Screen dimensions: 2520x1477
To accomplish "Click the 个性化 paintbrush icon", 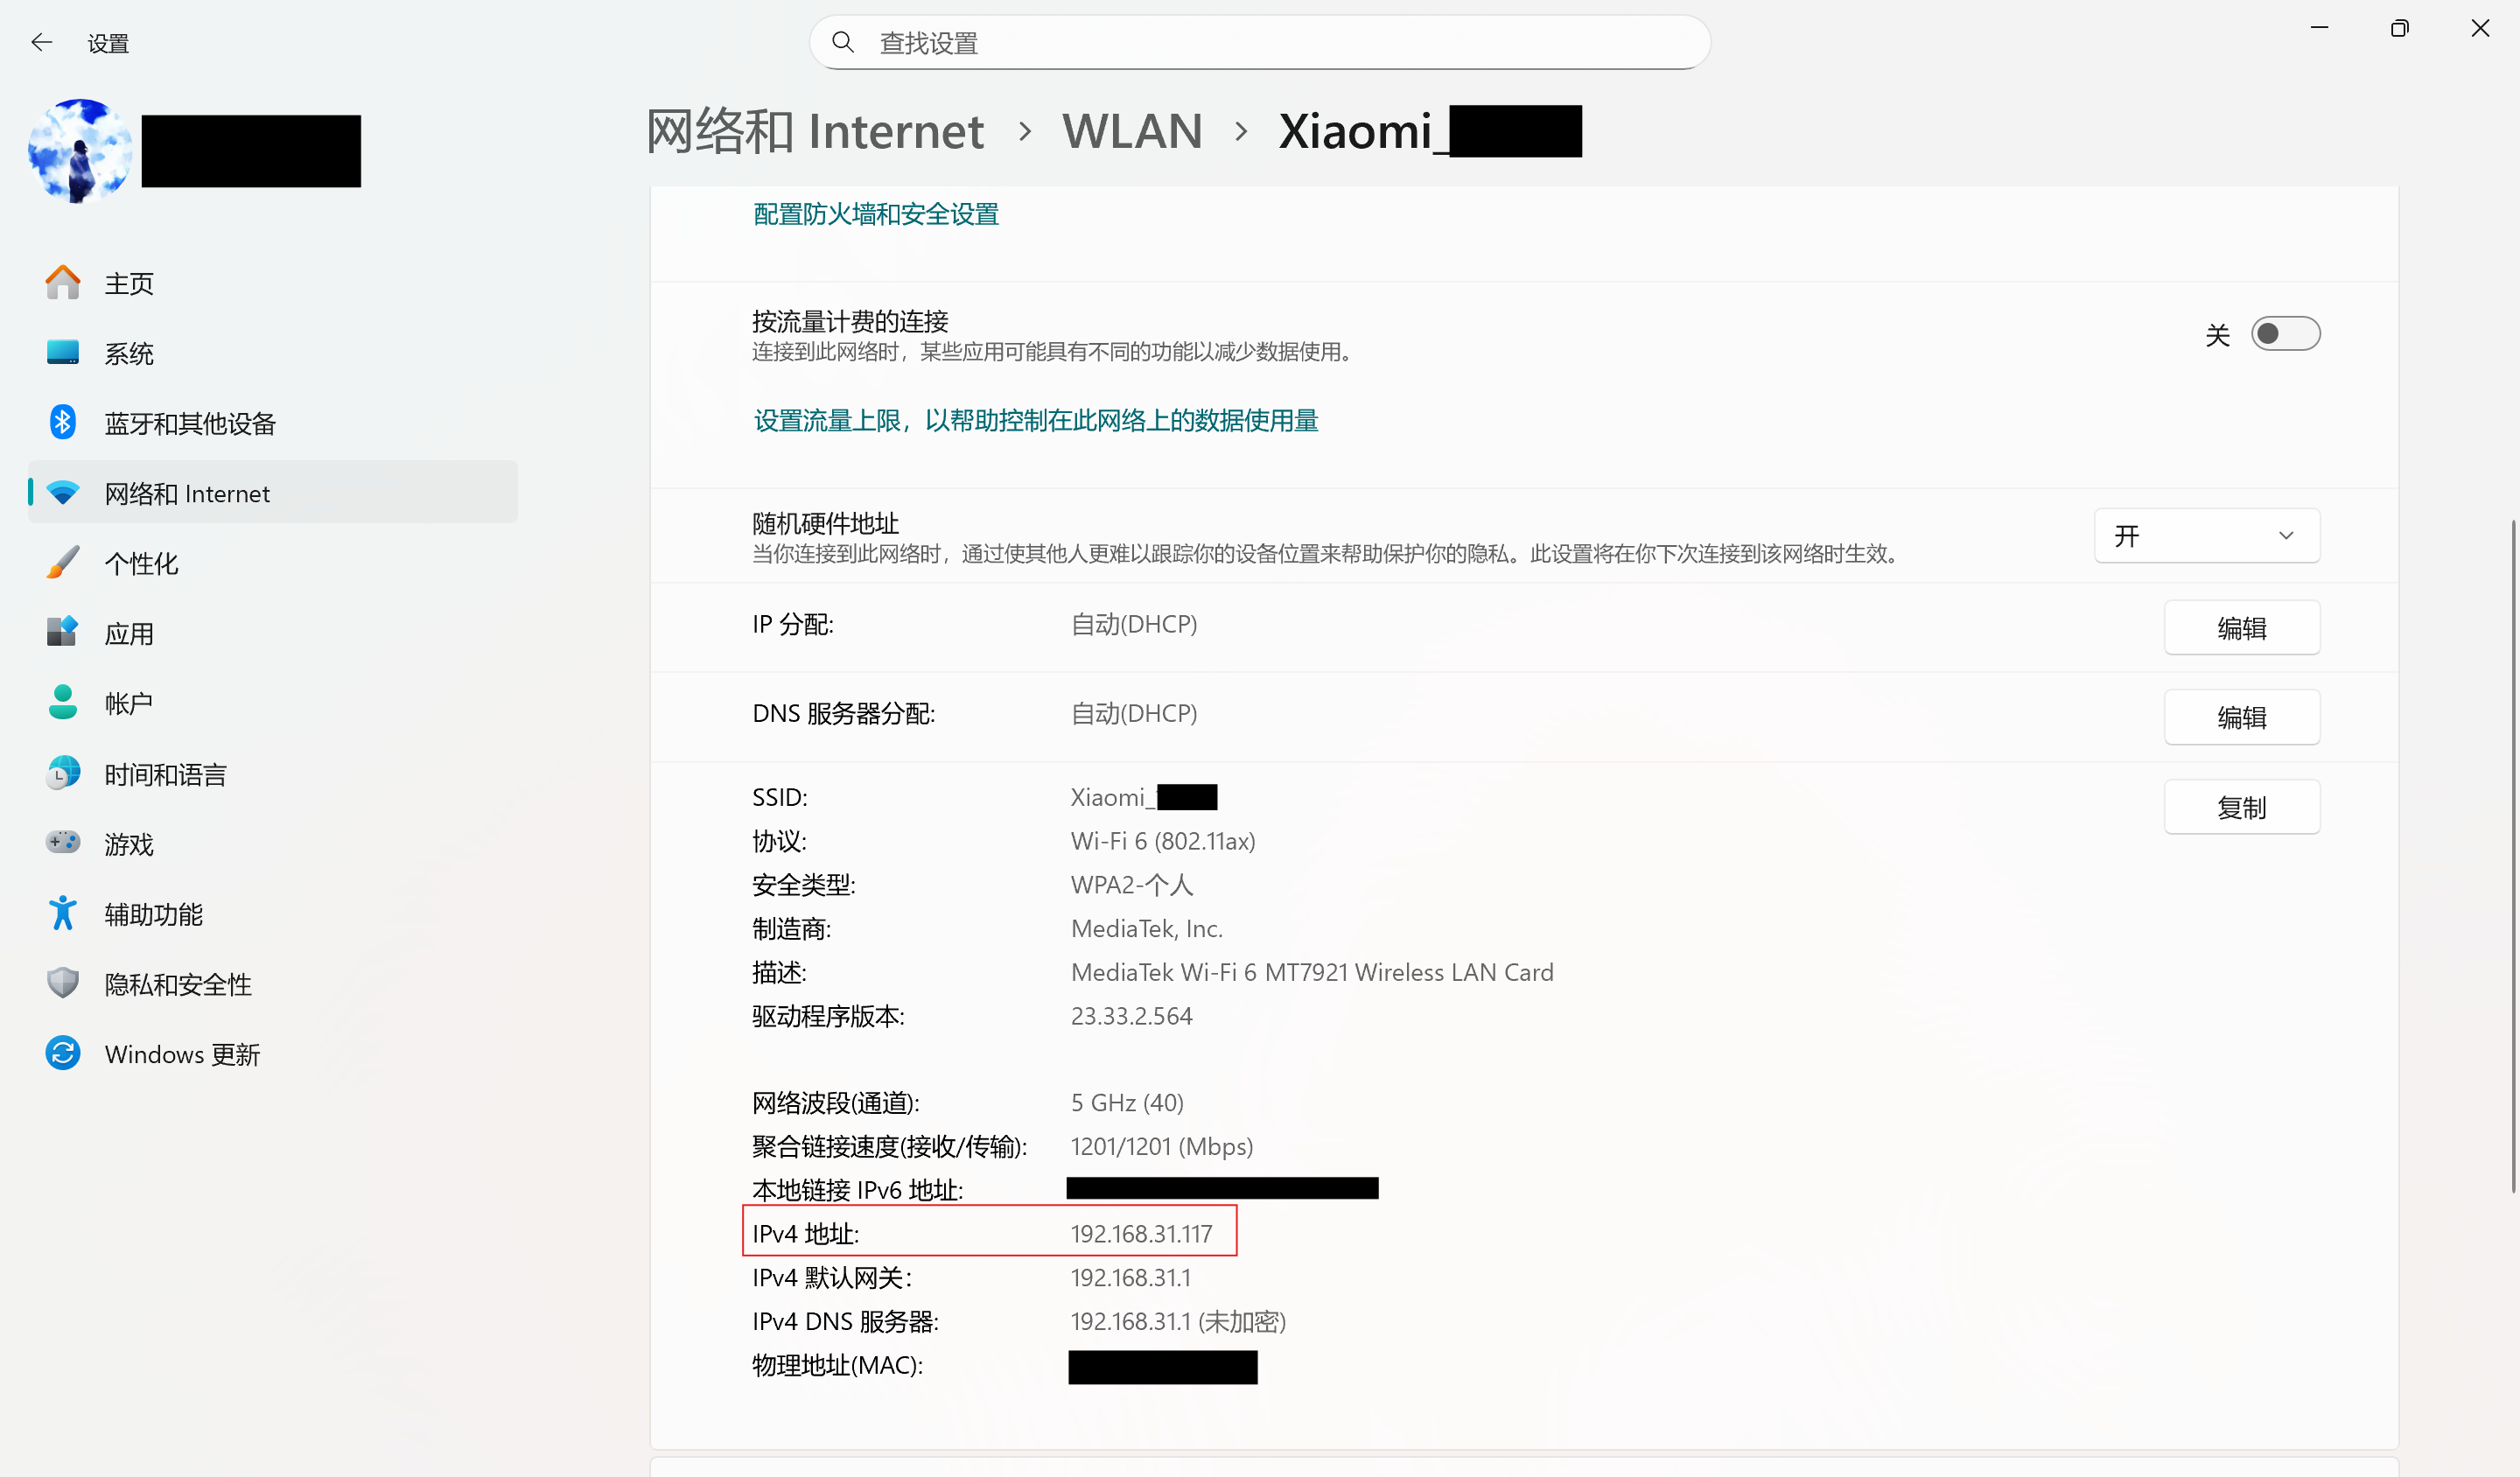I will tap(62, 563).
